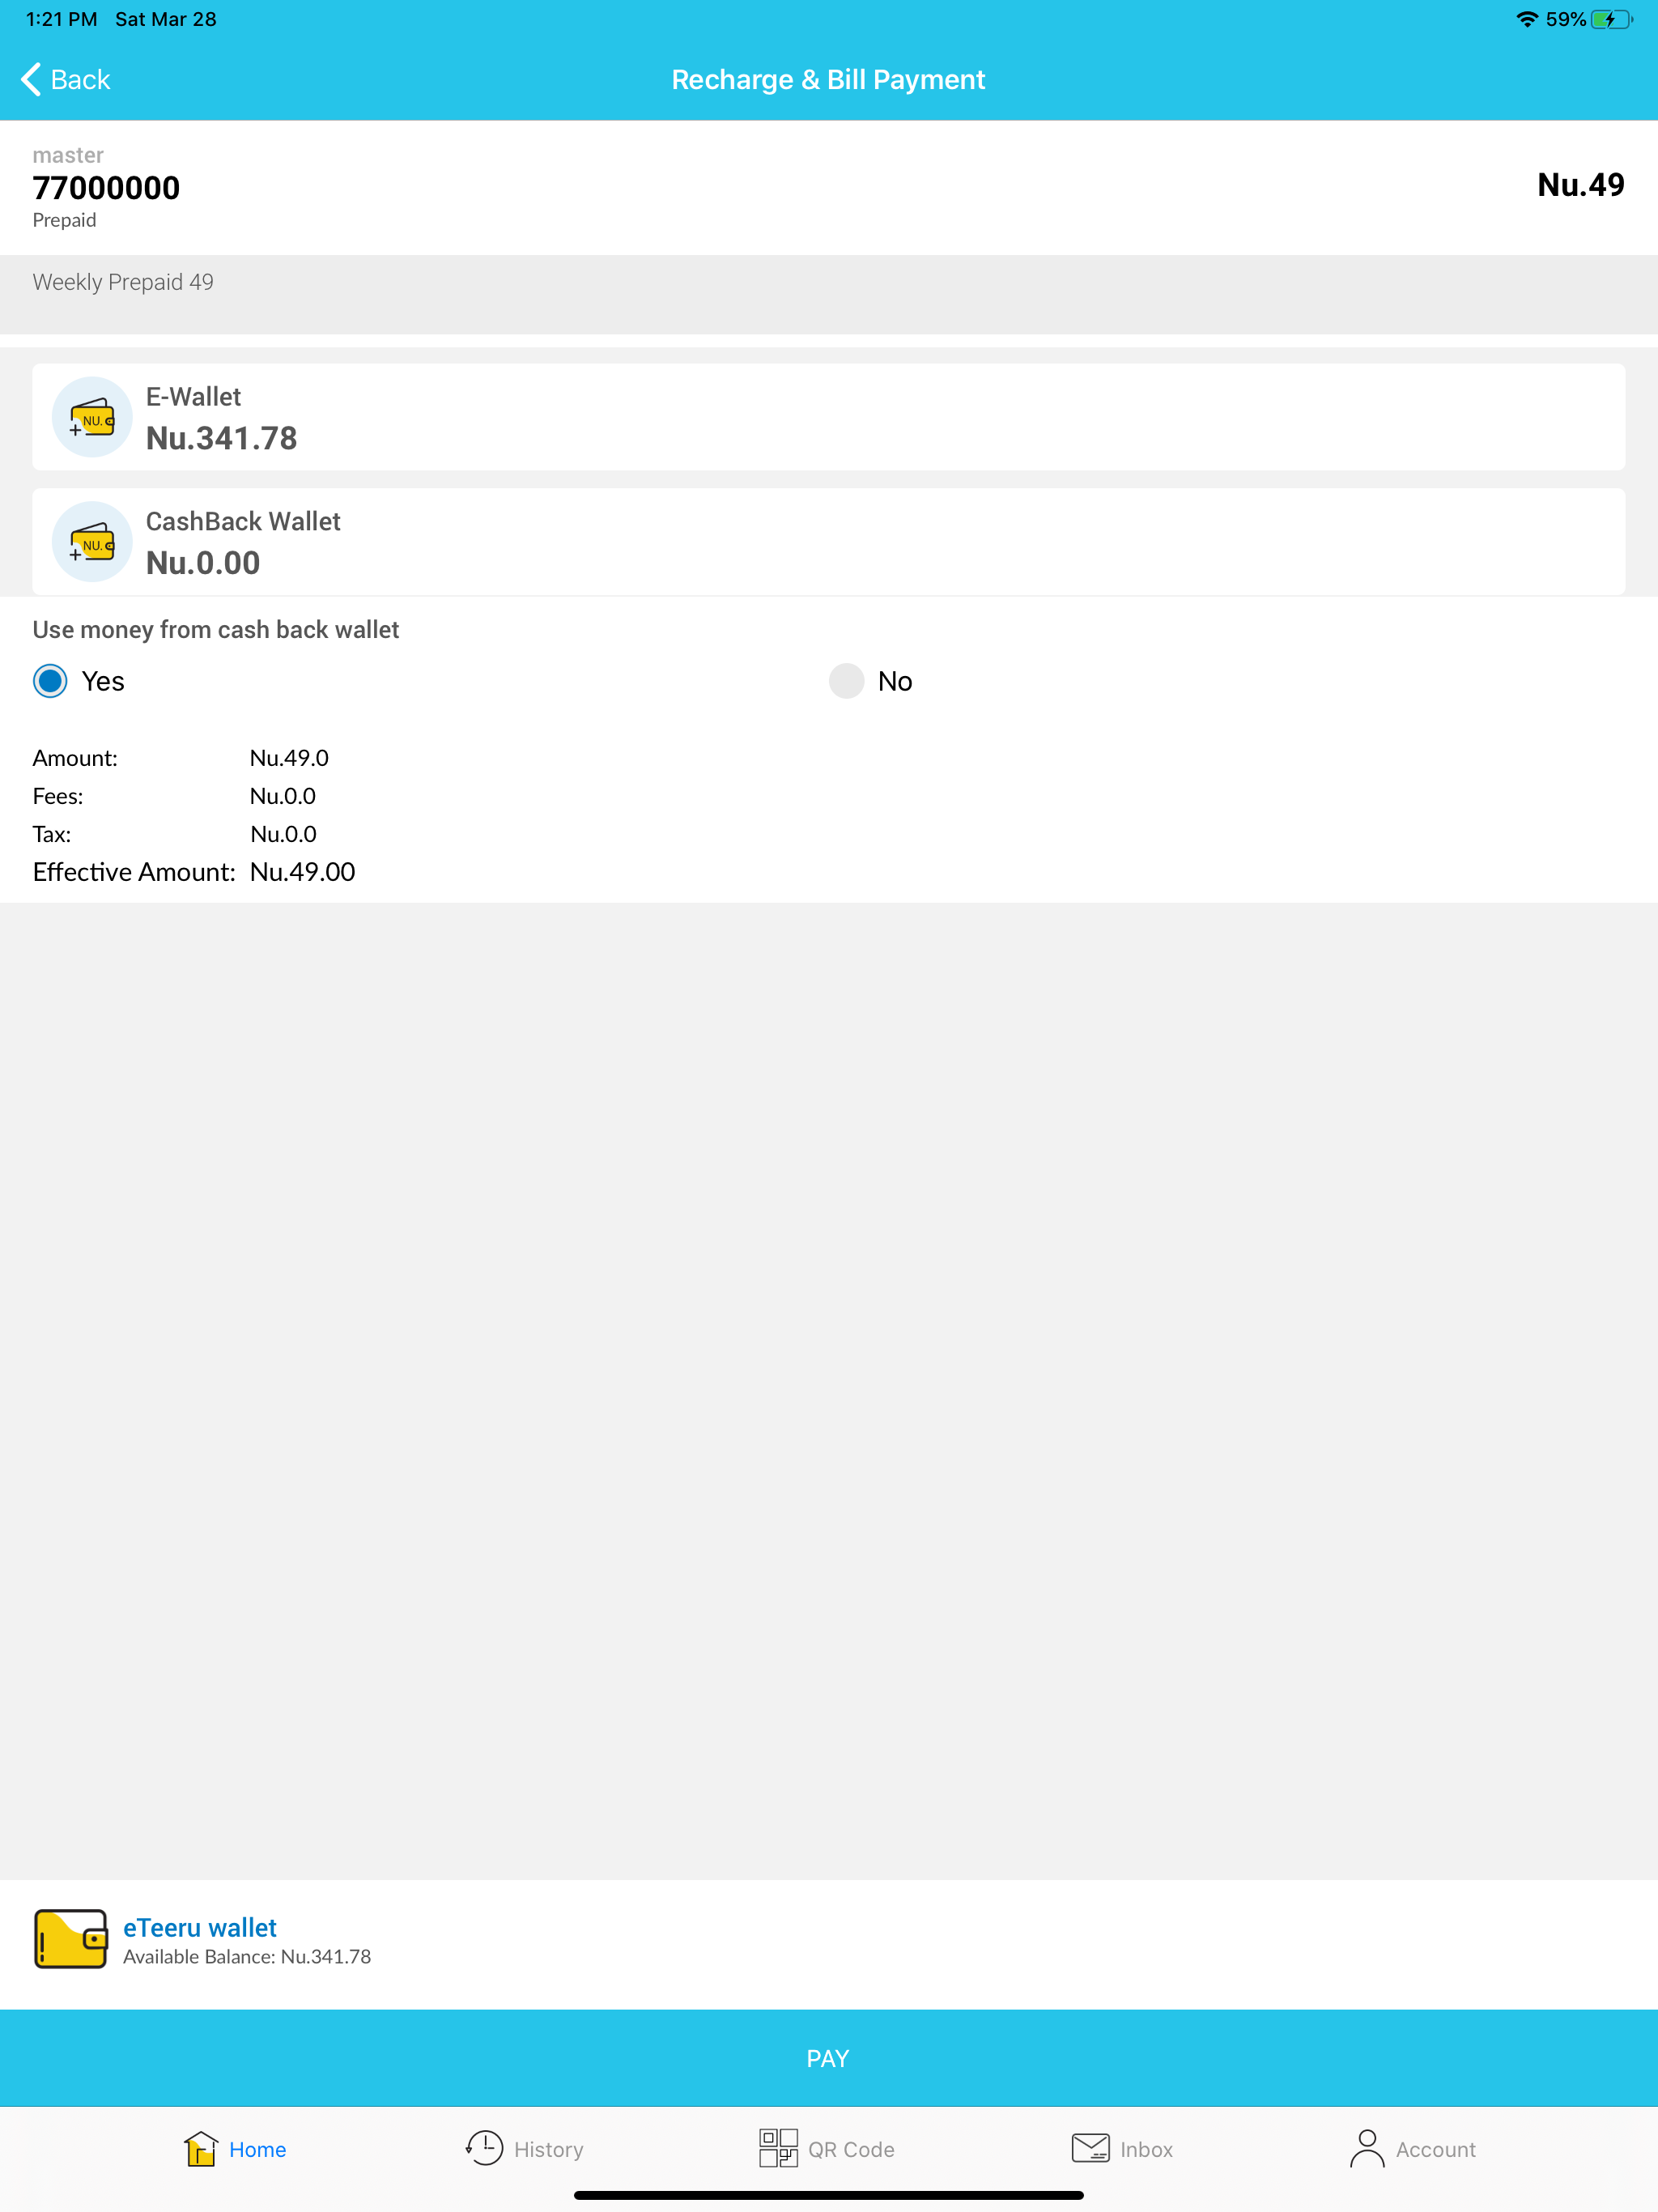Screen dimensions: 1658x2212
Task: Tap the phone number 77000000
Action: (106, 188)
